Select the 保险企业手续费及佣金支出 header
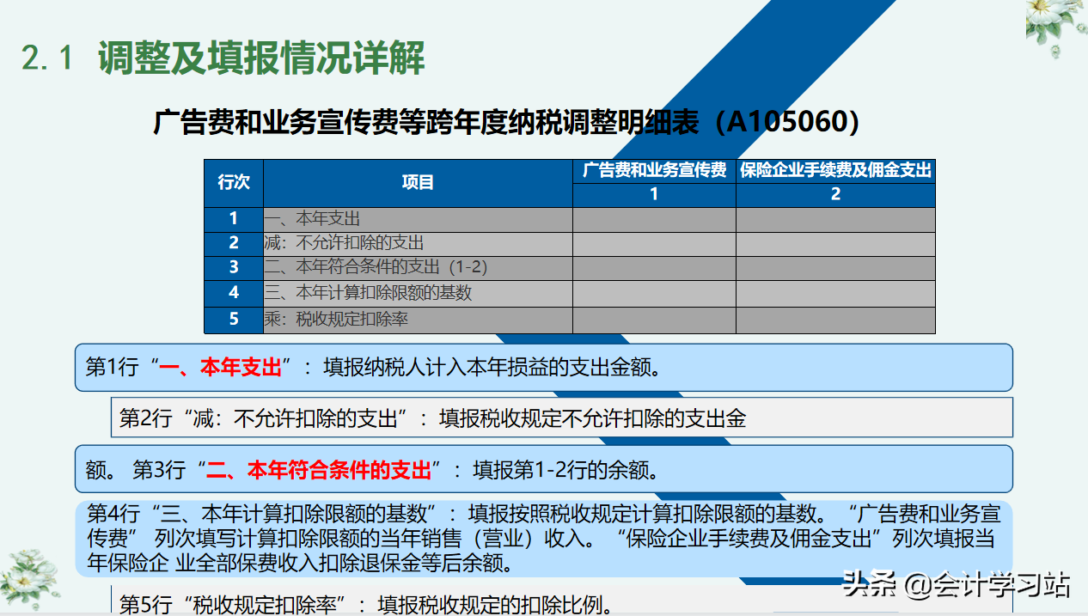 pos(834,171)
